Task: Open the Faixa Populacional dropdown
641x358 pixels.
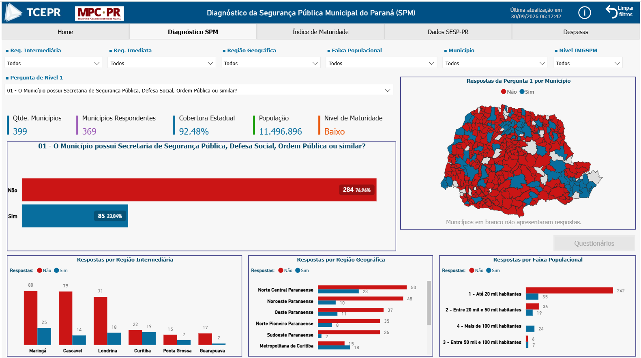Action: [x=381, y=63]
